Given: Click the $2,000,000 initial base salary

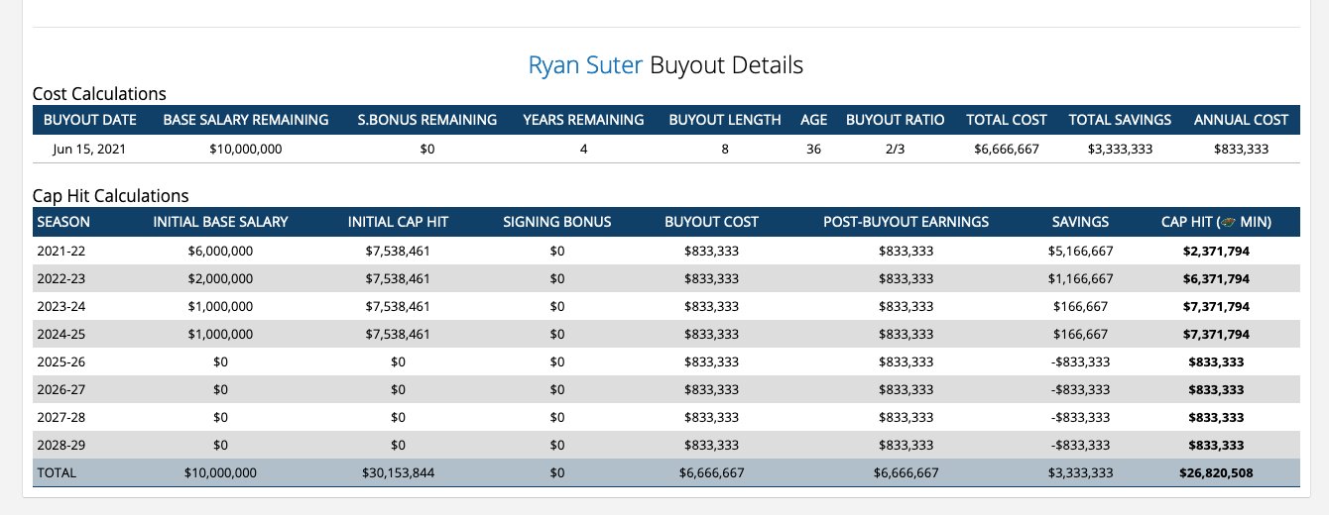Looking at the screenshot, I should pyautogui.click(x=220, y=278).
